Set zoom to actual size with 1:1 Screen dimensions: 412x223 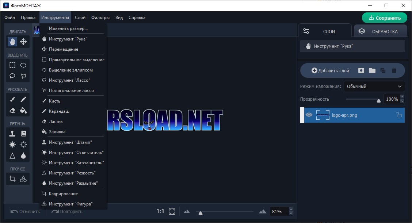click(160, 211)
